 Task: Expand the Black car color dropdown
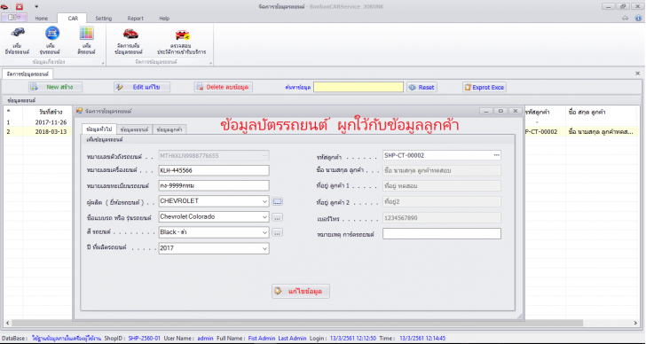(x=264, y=232)
